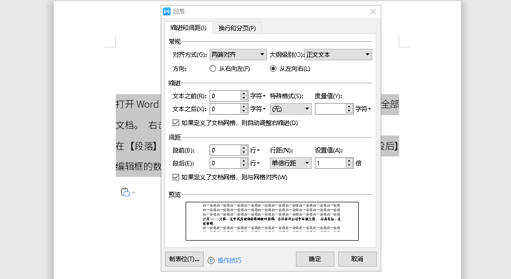Screen dimensions: 511x279
Task: Confirm with the 确定 button
Action: [315, 259]
